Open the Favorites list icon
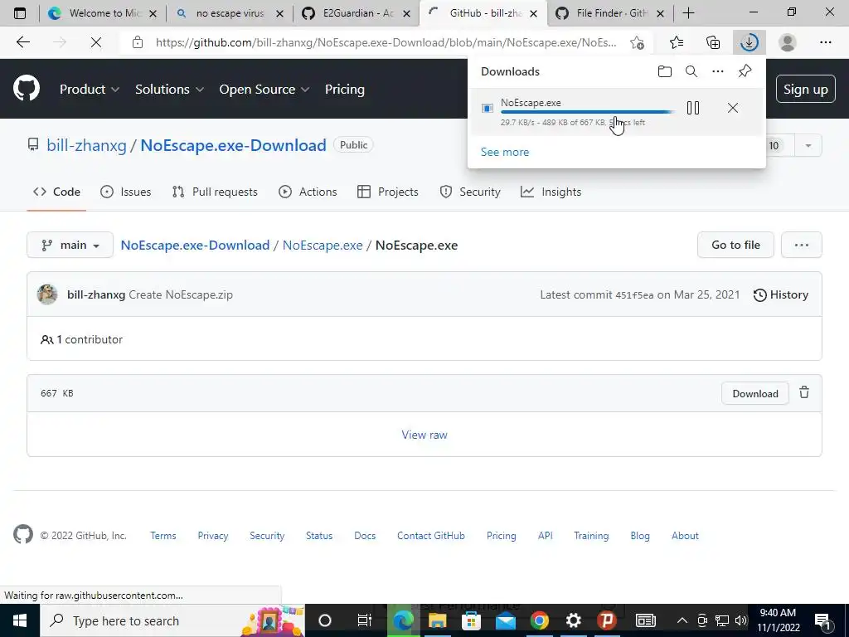 point(676,42)
